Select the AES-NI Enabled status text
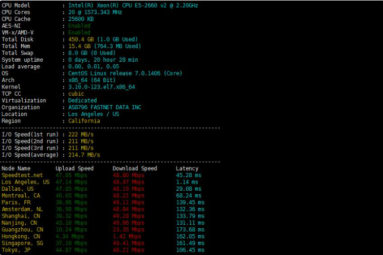Screen dimensions: 383x255 tap(79, 25)
